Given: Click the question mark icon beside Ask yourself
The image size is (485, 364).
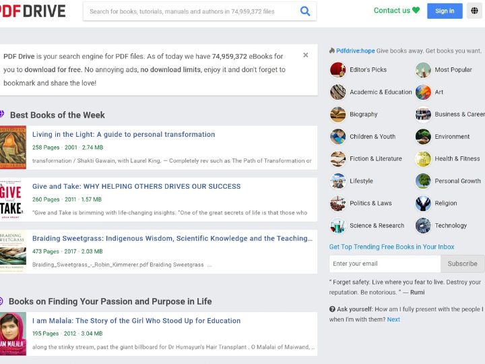Looking at the screenshot, I should coord(332,309).
